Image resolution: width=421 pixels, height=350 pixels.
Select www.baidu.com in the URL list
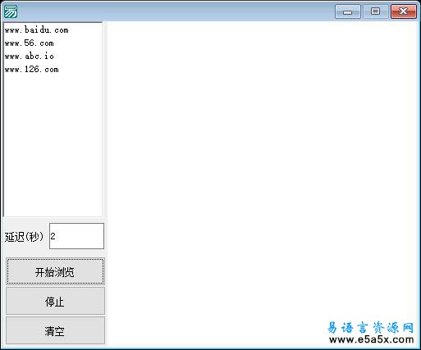(x=36, y=30)
